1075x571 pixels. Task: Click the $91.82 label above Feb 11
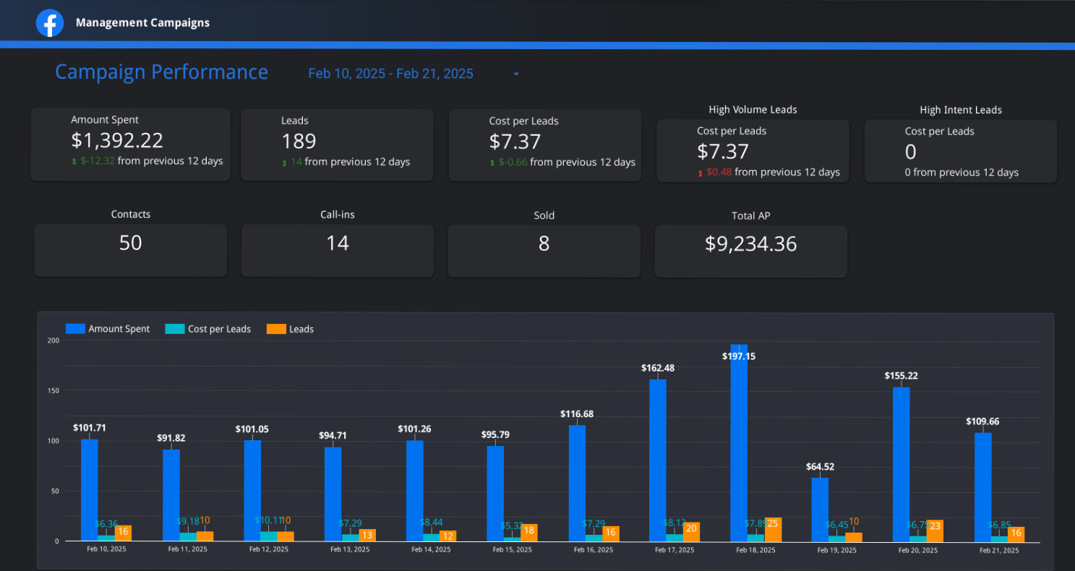(x=171, y=438)
